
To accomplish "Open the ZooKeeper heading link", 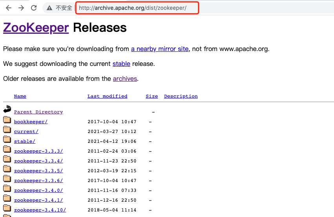I will 36,28.
